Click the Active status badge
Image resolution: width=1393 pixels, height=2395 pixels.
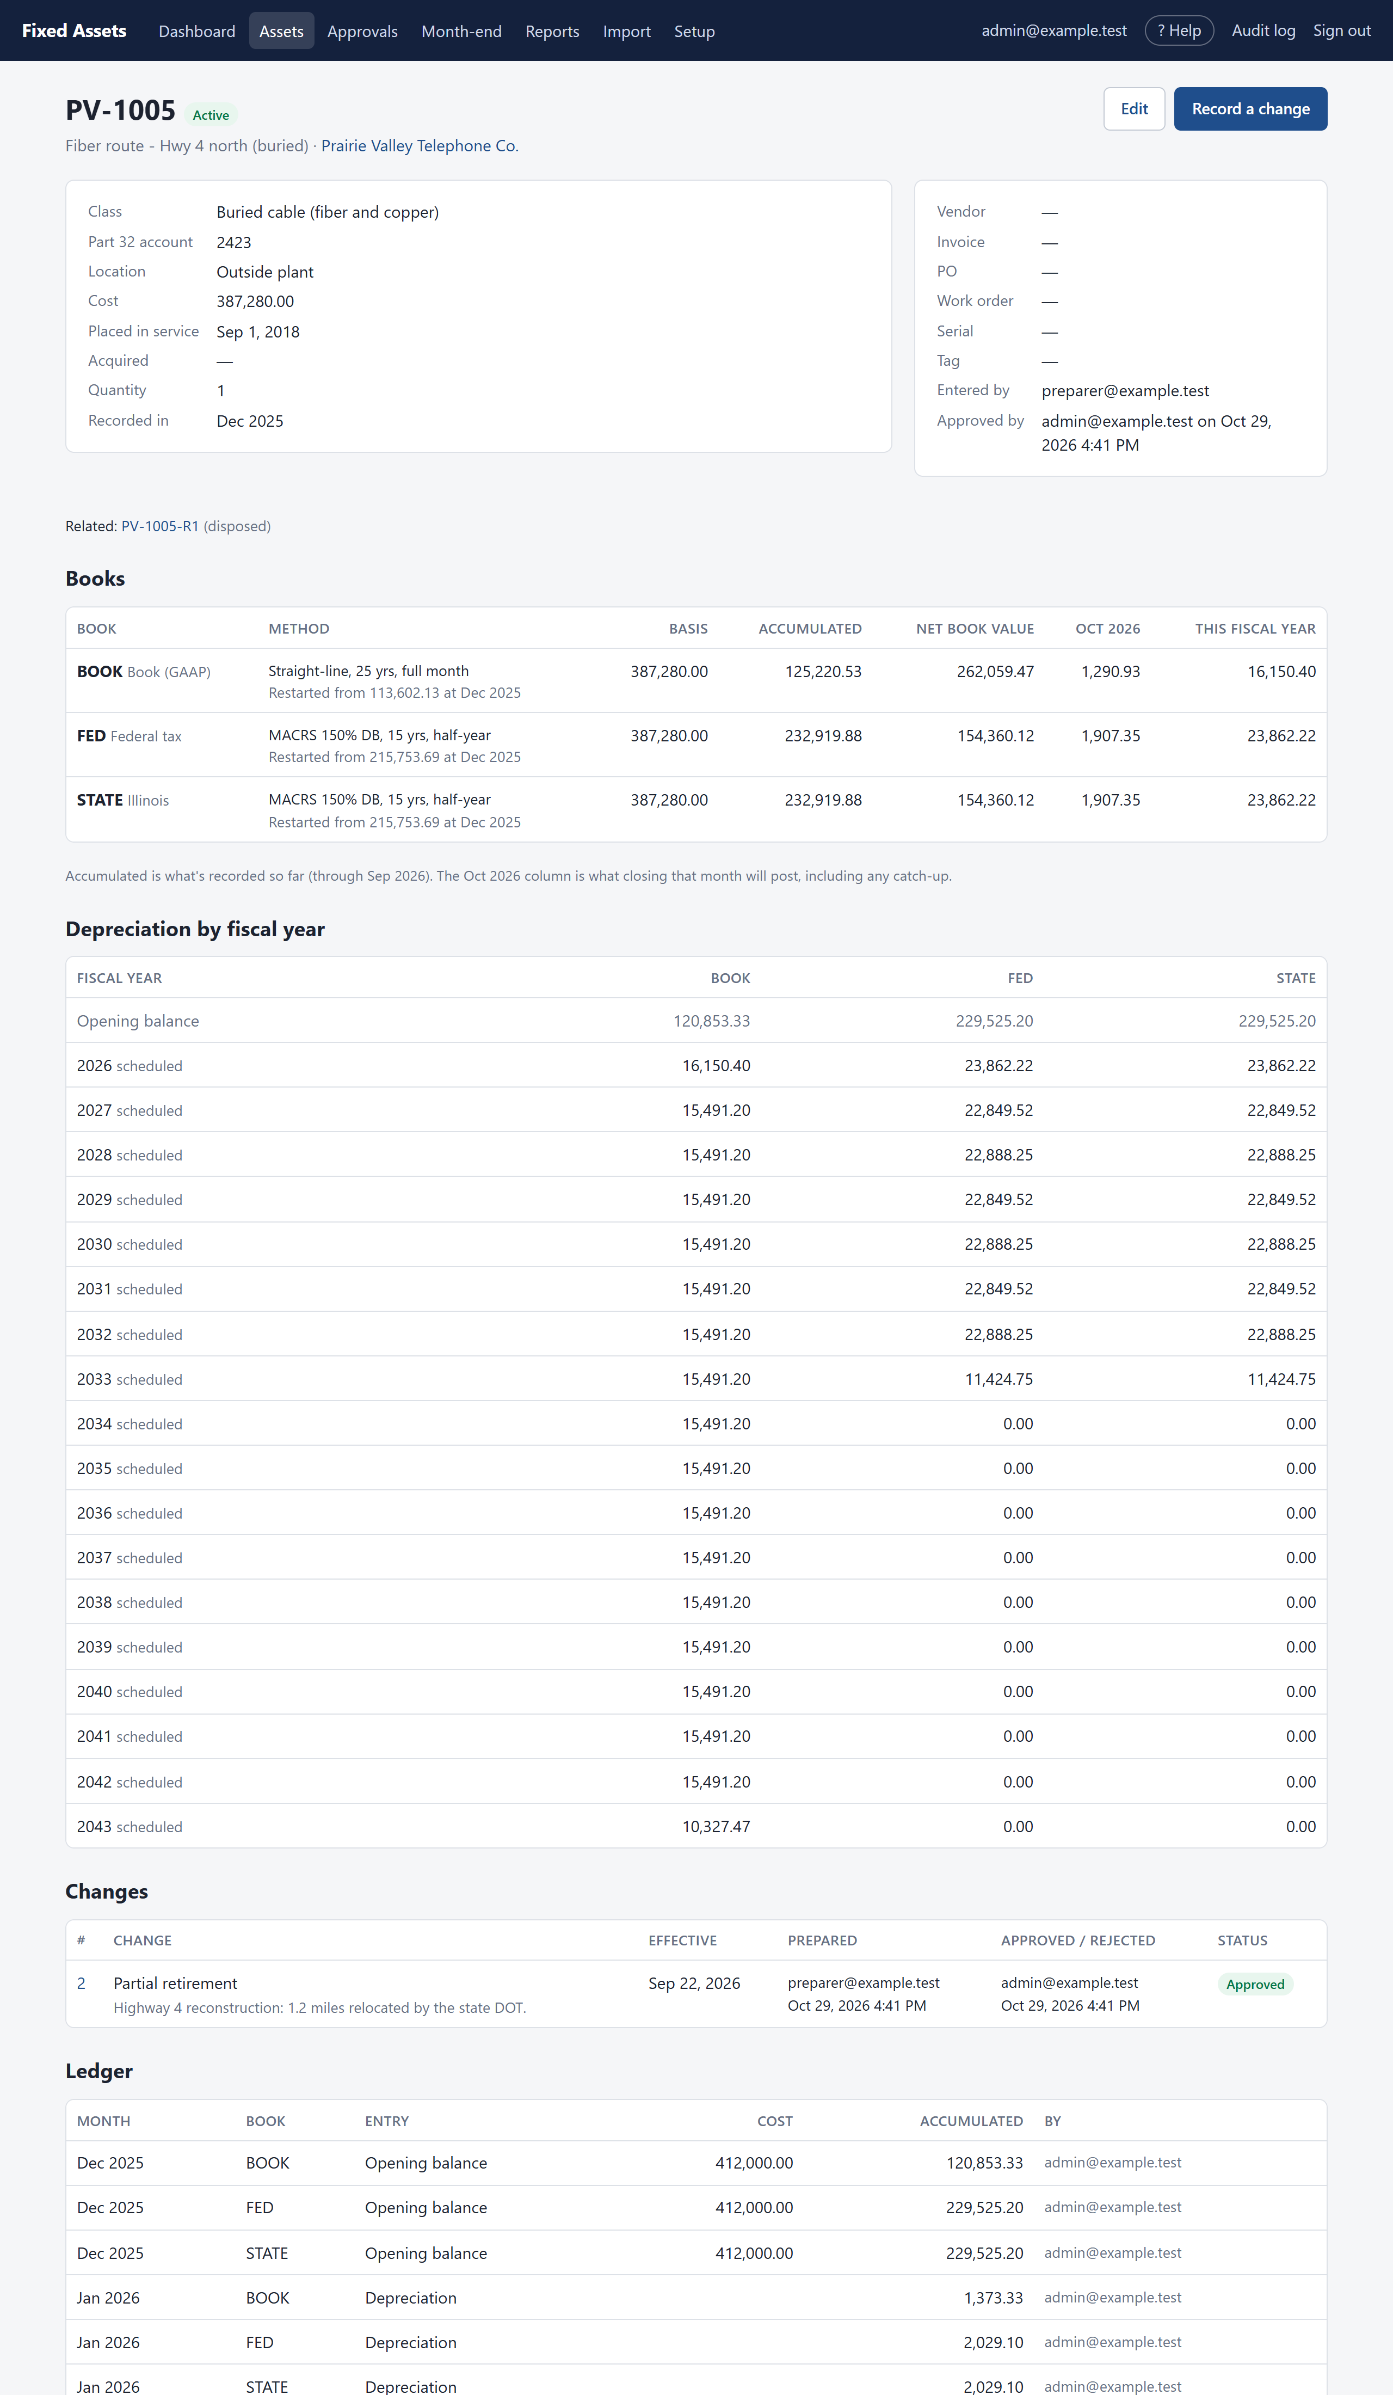211,115
